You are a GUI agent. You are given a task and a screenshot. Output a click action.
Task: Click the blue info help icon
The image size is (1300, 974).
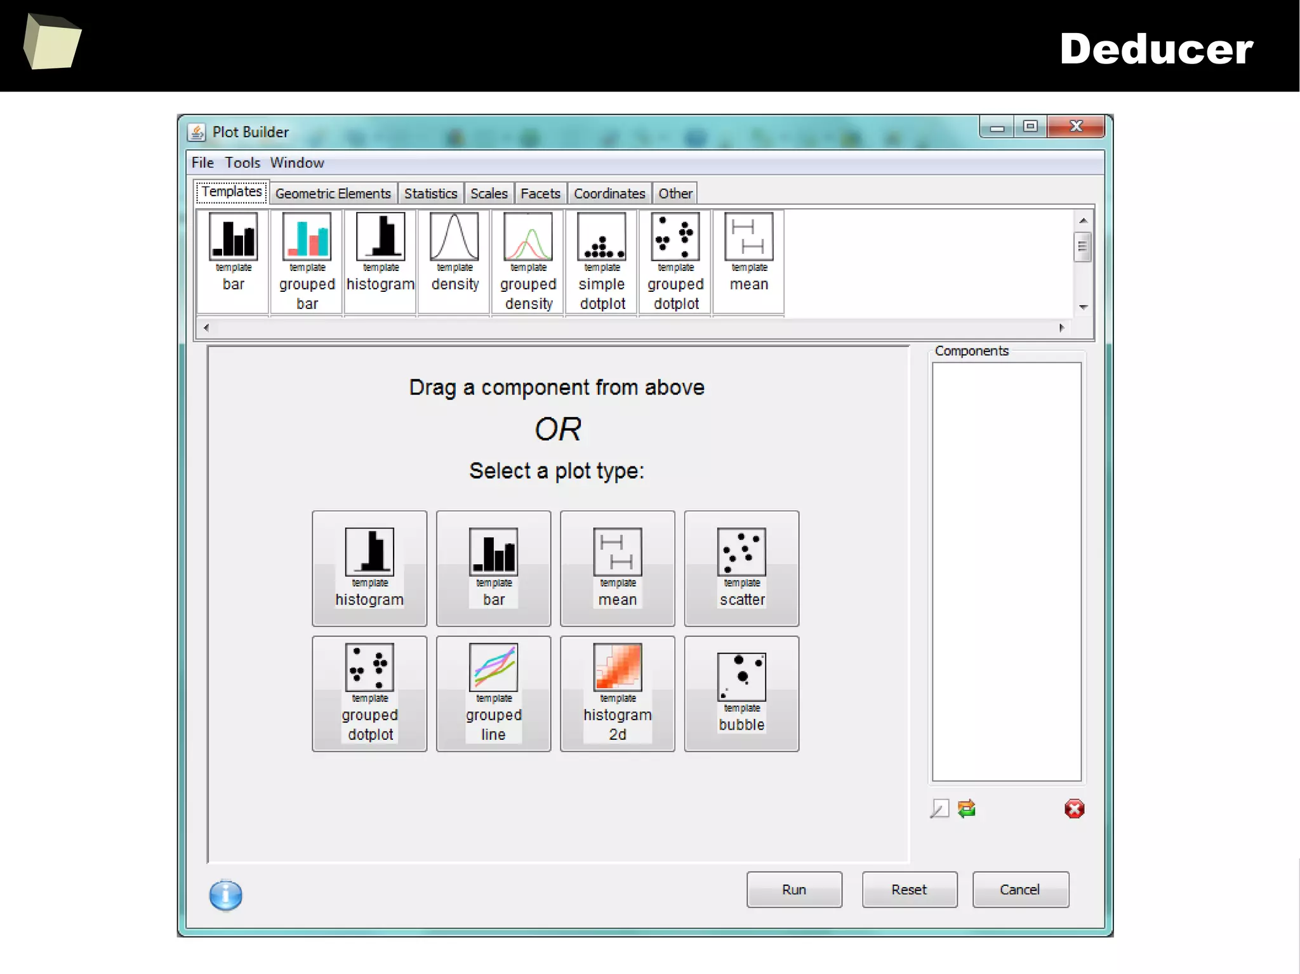point(225,895)
